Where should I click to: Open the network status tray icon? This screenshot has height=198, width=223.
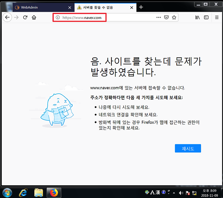pyautogui.click(x=194, y=193)
